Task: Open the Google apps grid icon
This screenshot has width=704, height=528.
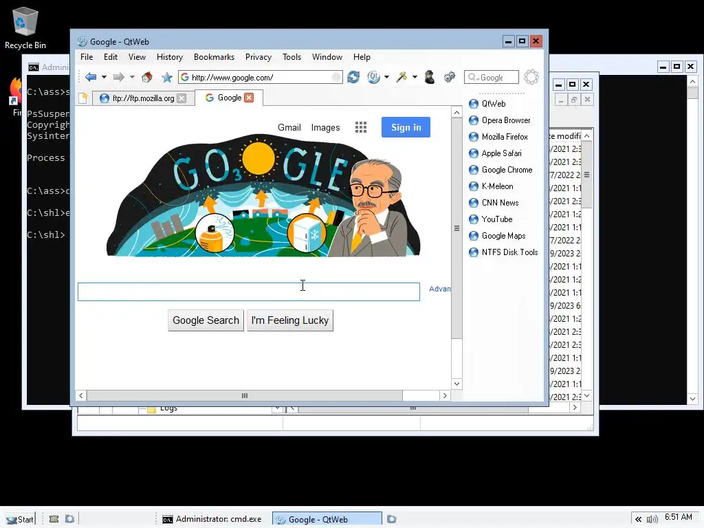Action: pyautogui.click(x=361, y=127)
